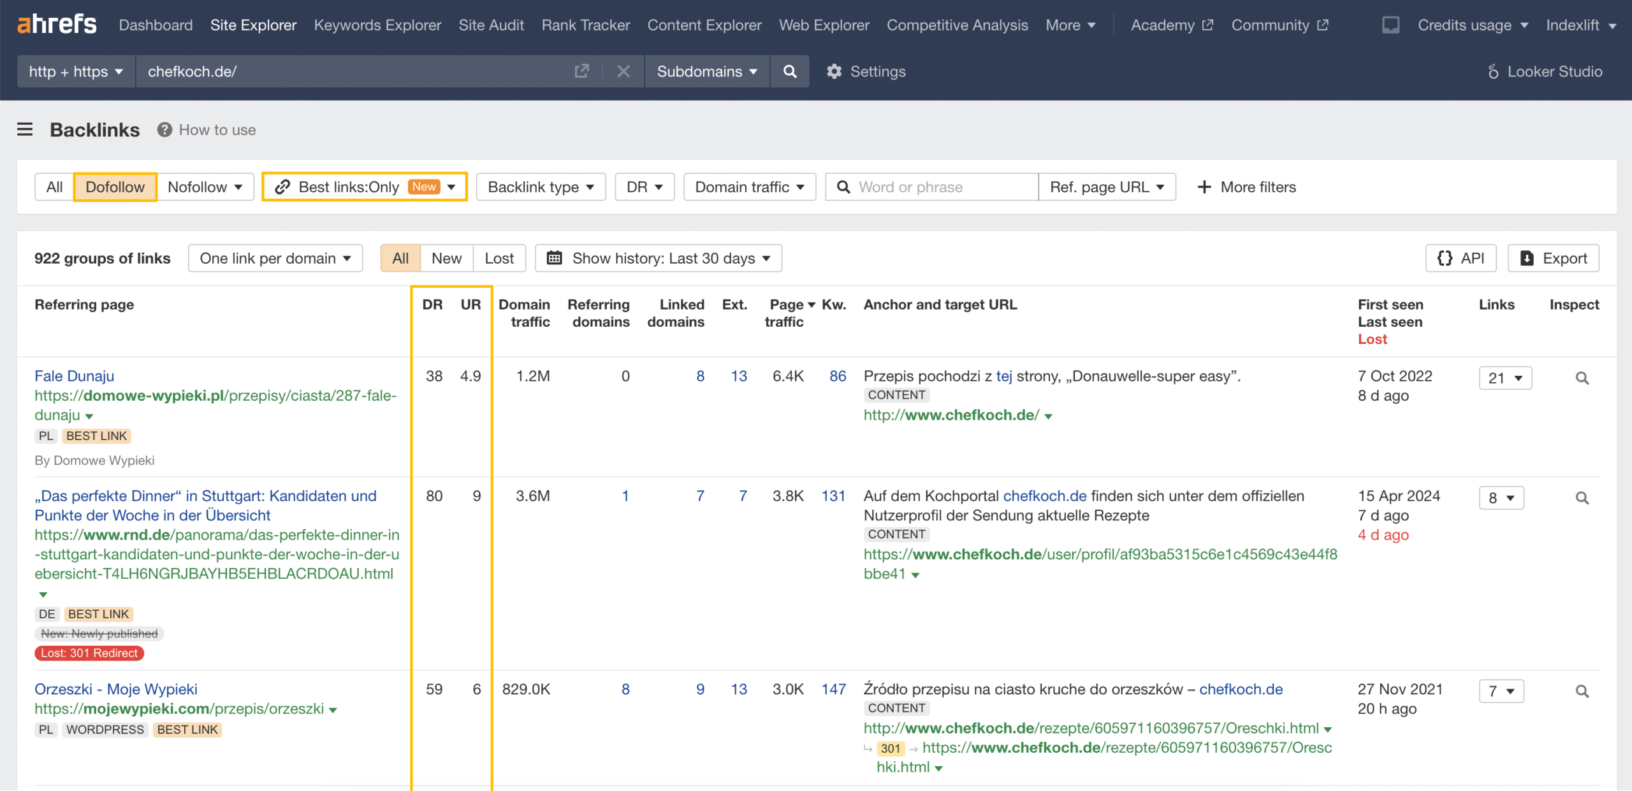Open Competitive Analysis
Image resolution: width=1632 pixels, height=791 pixels.
point(957,25)
